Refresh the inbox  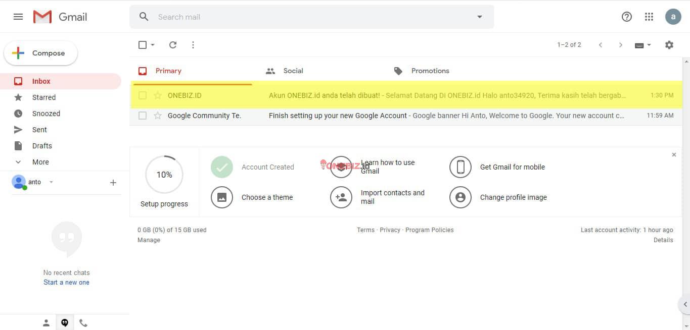(x=173, y=45)
